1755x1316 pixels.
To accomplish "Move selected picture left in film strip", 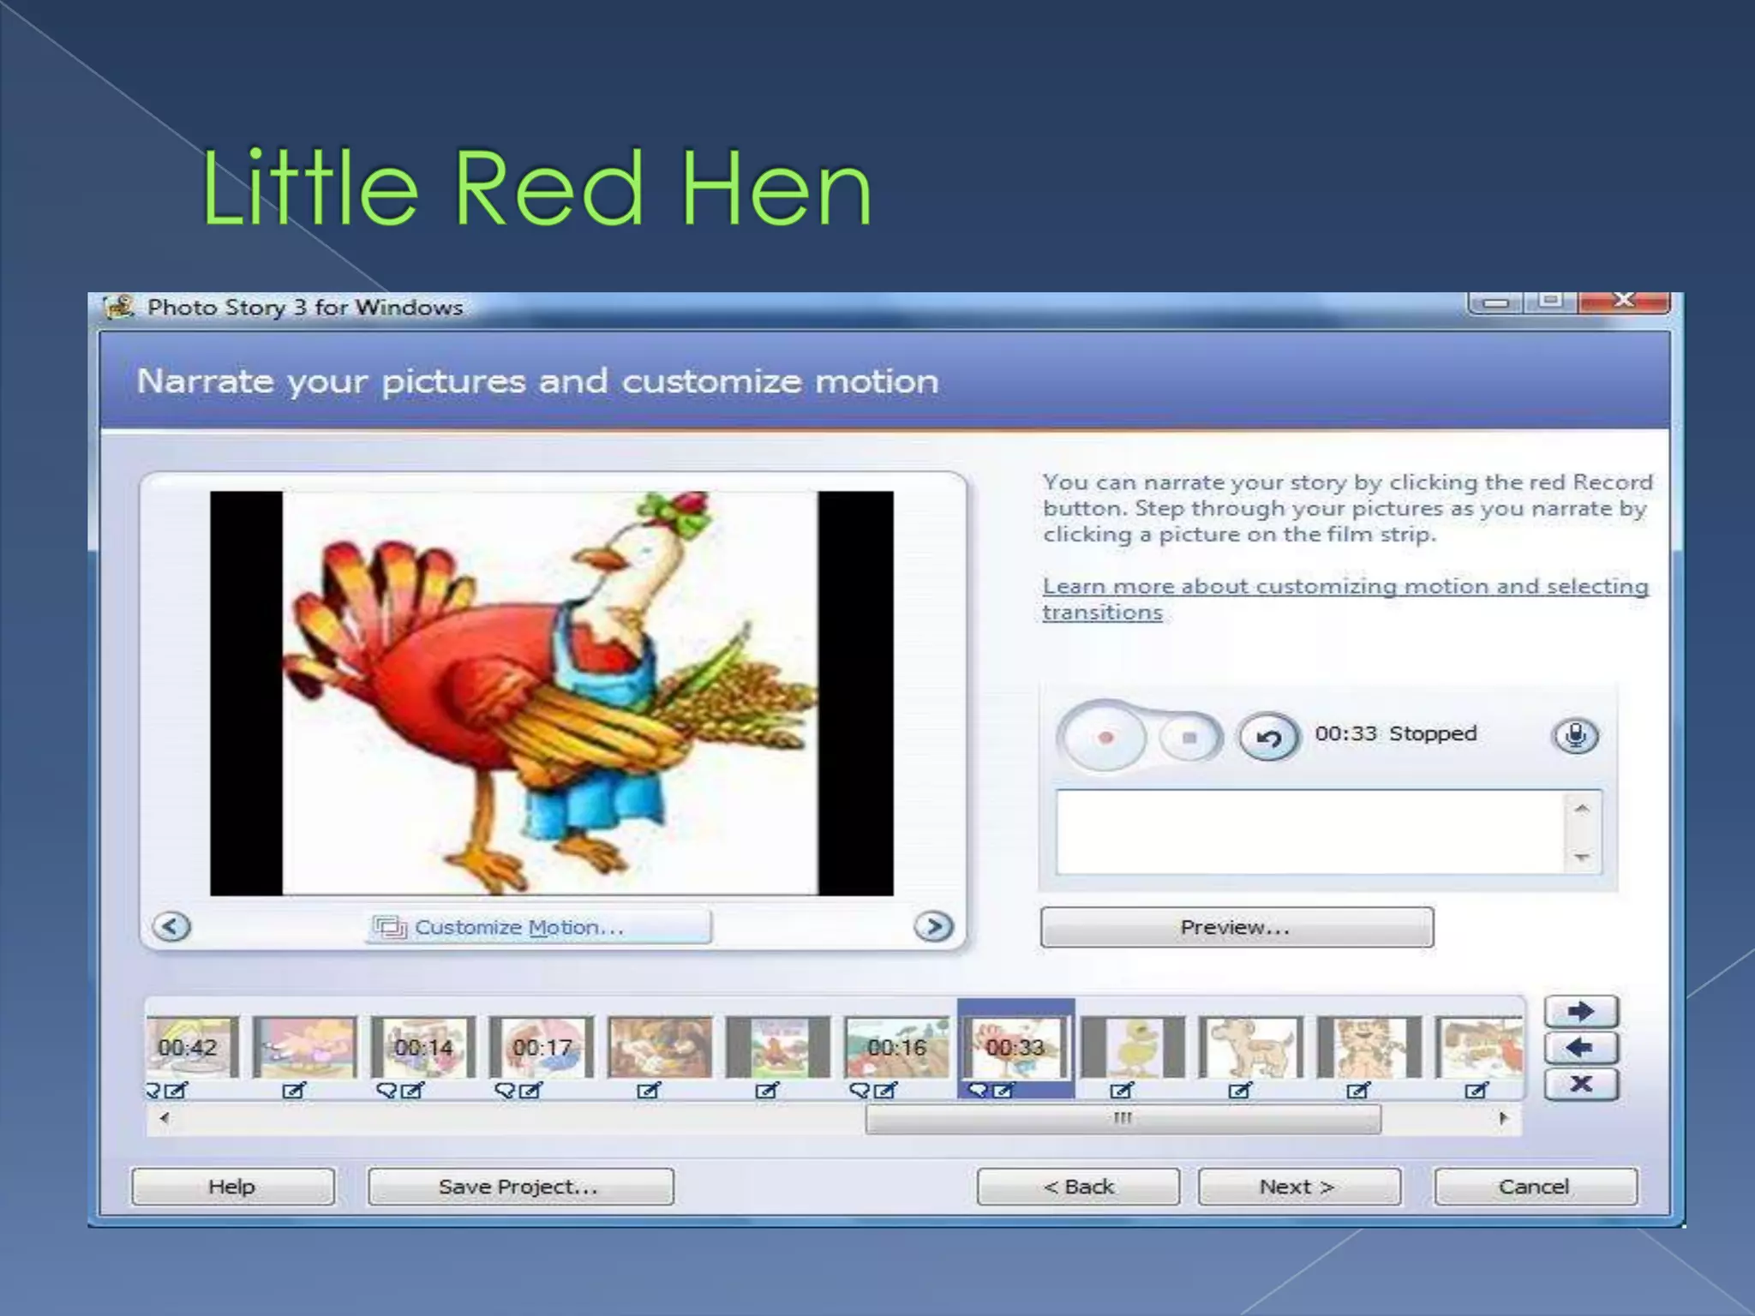I will click(x=1581, y=1048).
